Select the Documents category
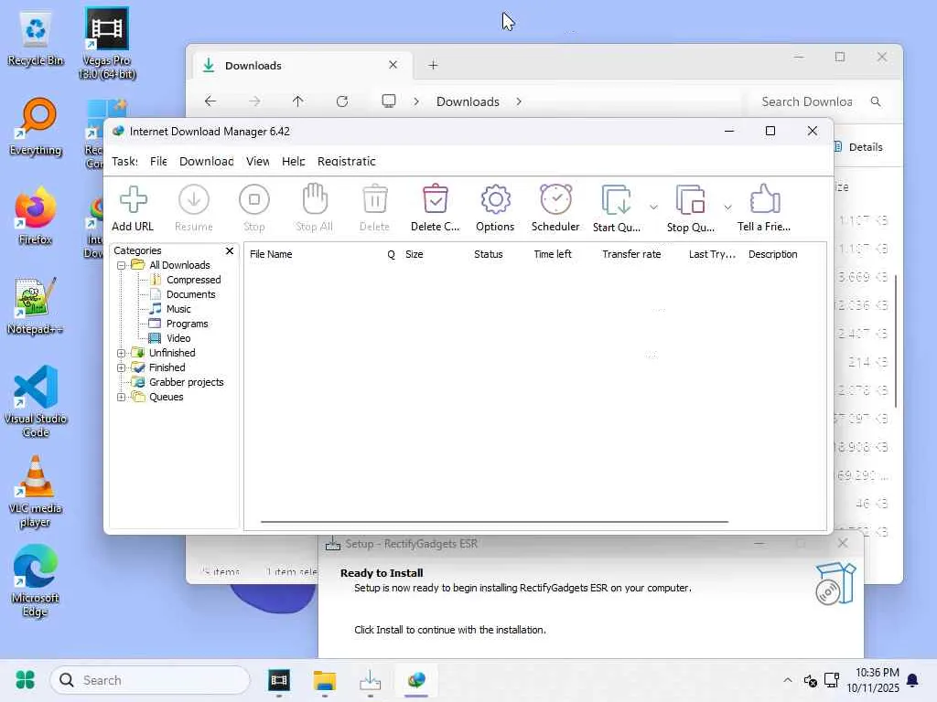This screenshot has height=702, width=937. point(190,294)
